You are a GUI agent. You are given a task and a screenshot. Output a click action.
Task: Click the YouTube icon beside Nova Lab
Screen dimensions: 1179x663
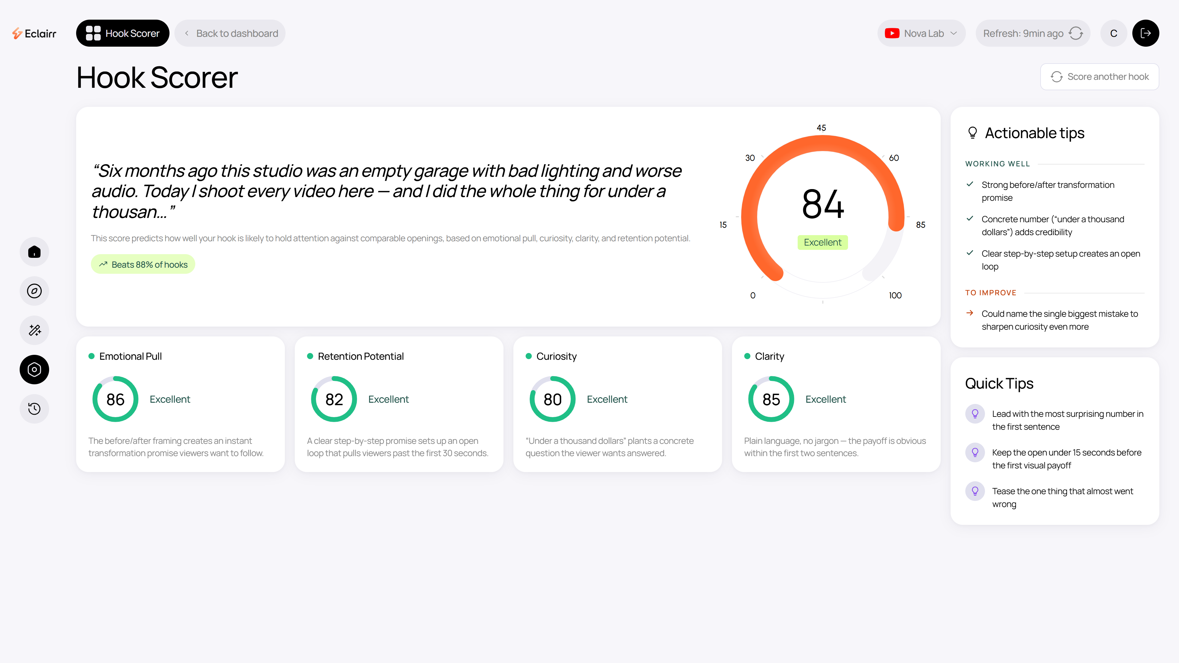coord(892,33)
